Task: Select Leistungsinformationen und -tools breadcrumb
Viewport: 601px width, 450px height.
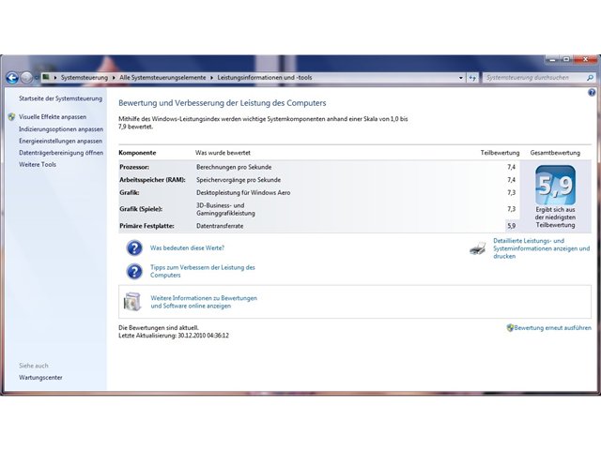Action: (x=265, y=78)
